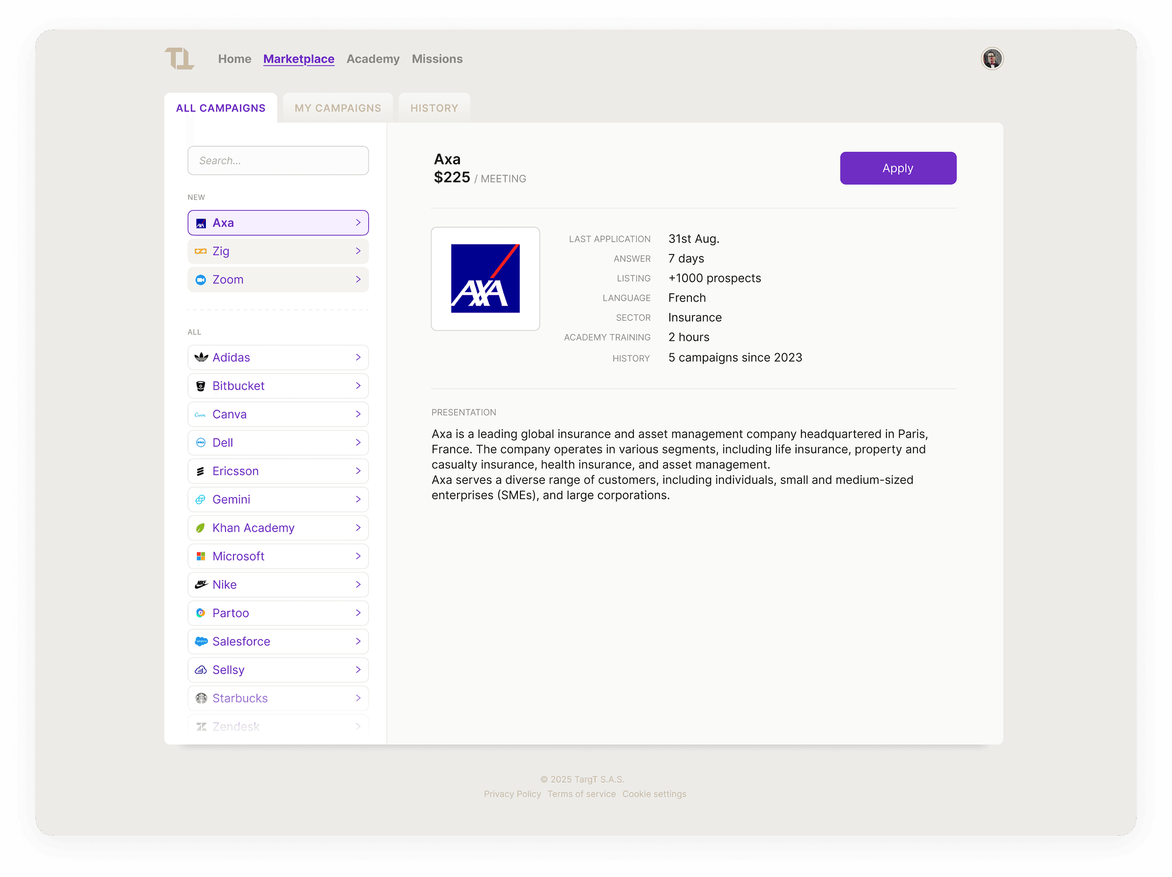Click the Salesforce cloud icon
This screenshot has width=1172, height=877.
pos(201,641)
